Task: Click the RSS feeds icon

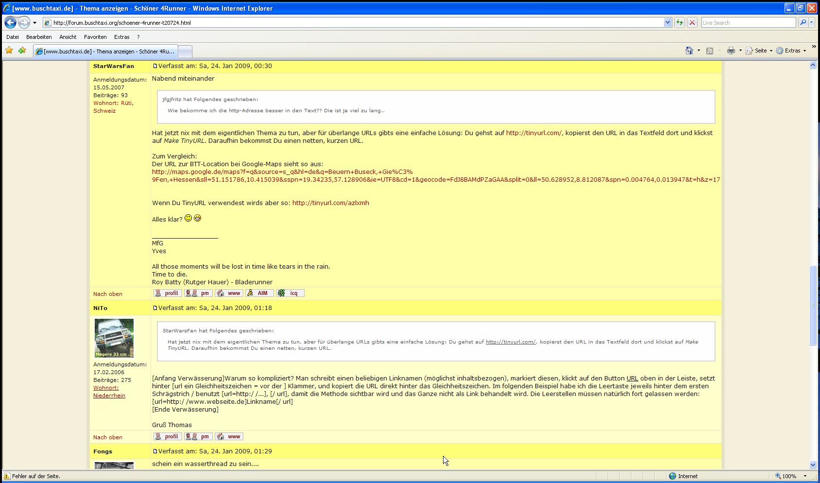Action: coord(710,51)
